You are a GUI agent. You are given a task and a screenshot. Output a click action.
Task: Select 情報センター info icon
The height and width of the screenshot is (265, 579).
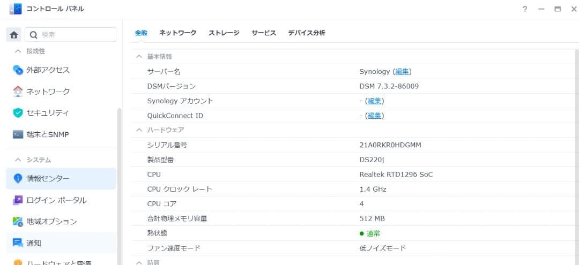18,178
